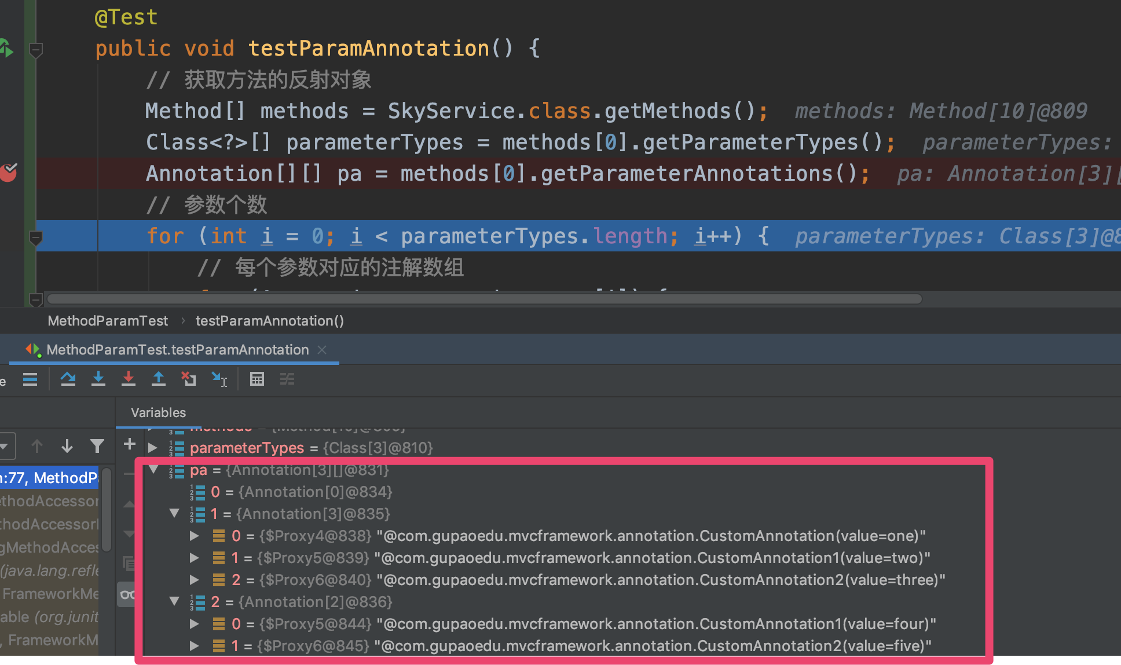Click Show Execution Point lines icon
1121x665 pixels.
pos(30,379)
